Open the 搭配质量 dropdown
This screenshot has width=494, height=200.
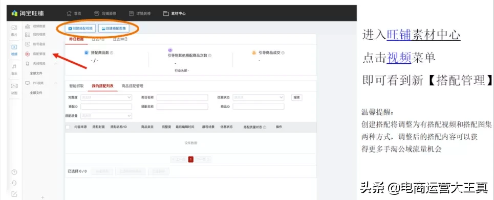pyautogui.click(x=106, y=116)
